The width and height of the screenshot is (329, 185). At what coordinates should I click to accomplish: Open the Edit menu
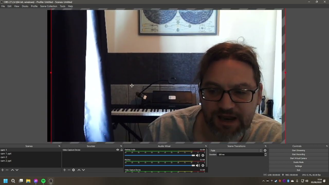(10, 6)
